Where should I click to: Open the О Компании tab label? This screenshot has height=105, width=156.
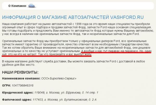click(17, 6)
